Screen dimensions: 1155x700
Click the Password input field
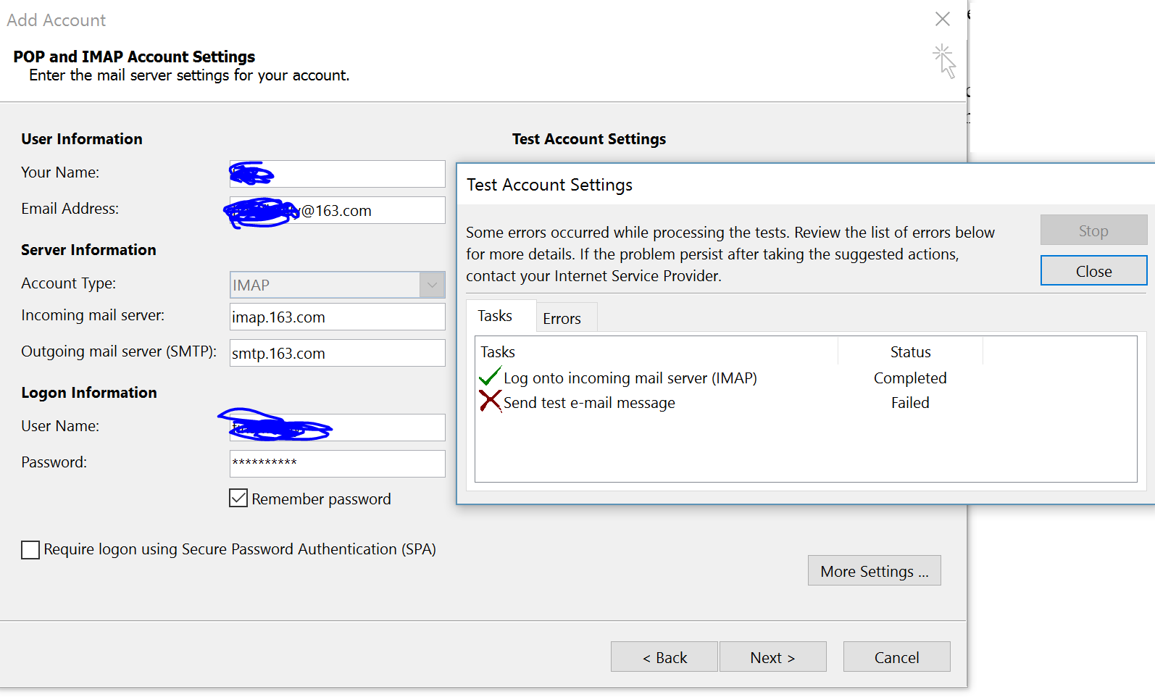(x=338, y=464)
